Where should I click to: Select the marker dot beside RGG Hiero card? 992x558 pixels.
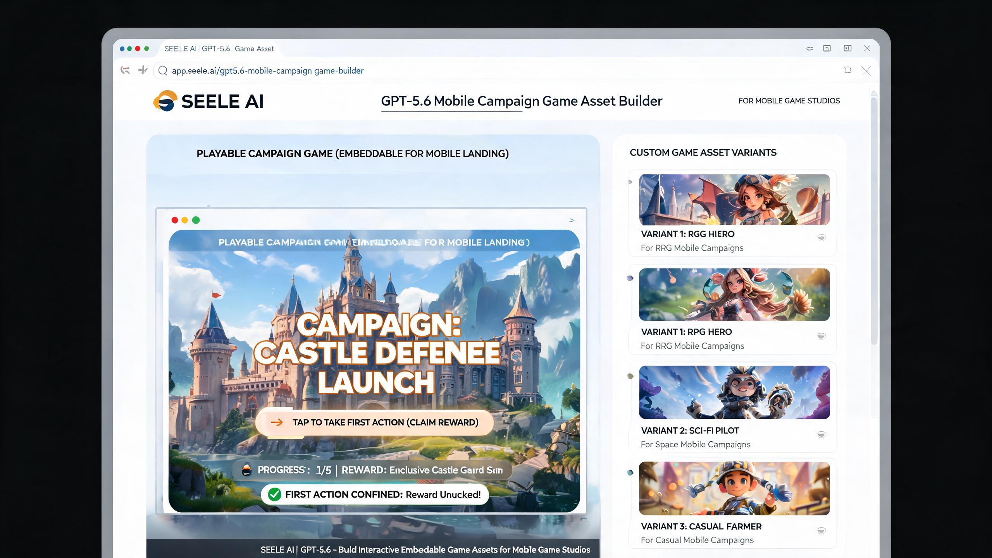630,182
